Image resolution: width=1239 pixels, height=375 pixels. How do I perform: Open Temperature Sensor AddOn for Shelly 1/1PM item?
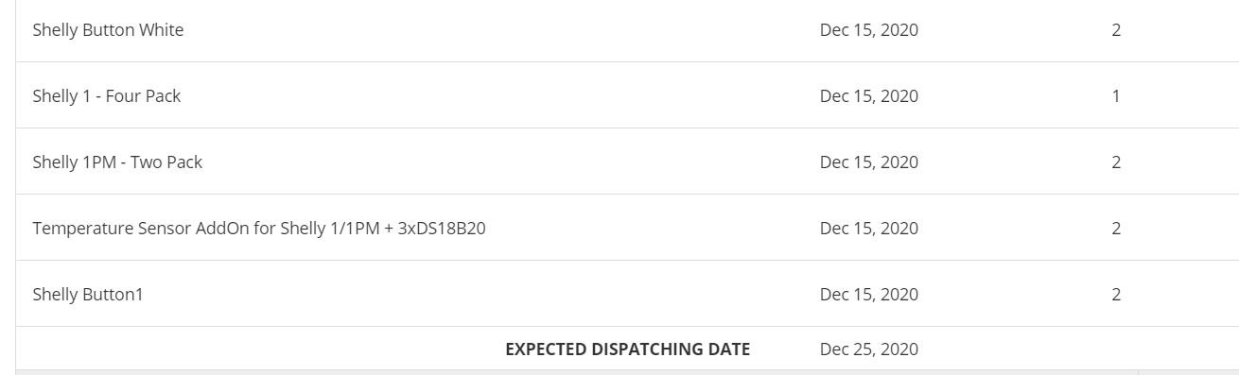pos(259,229)
